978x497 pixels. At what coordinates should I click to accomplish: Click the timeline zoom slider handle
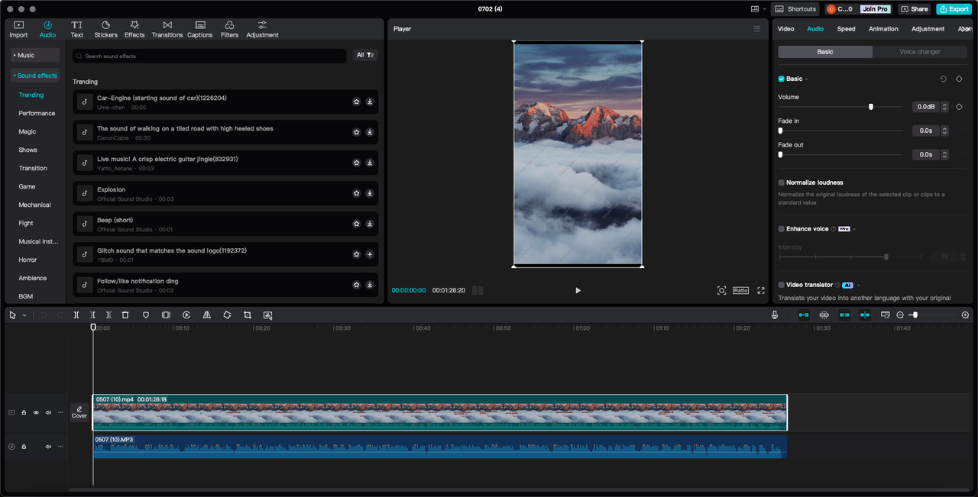pyautogui.click(x=915, y=315)
